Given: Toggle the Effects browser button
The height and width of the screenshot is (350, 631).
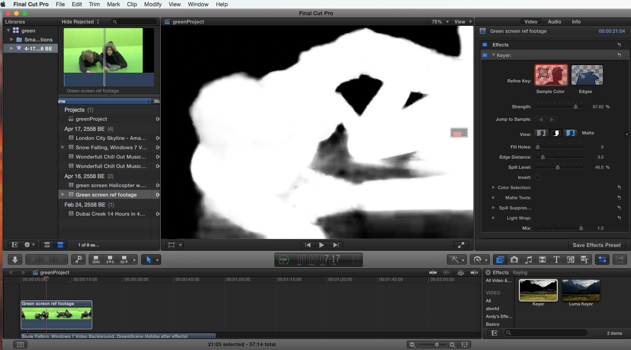Looking at the screenshot, I should tap(500, 260).
